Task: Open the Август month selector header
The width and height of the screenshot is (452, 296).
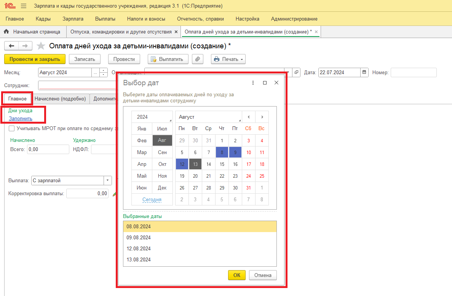Action: [209, 117]
